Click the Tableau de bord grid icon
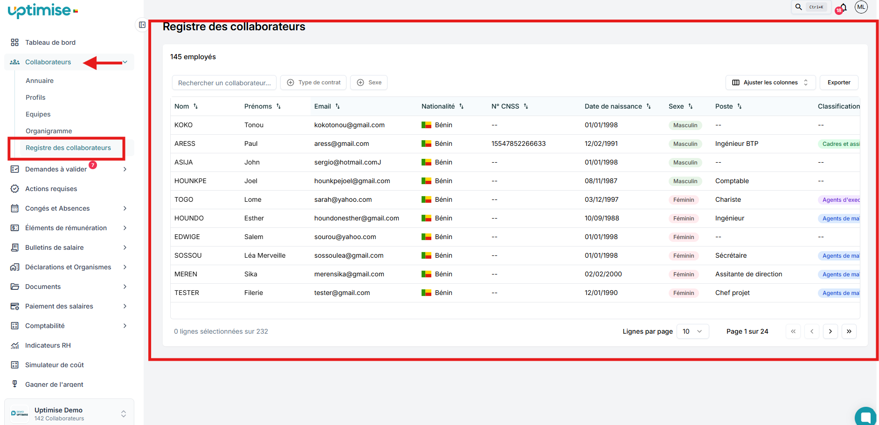 click(x=15, y=42)
